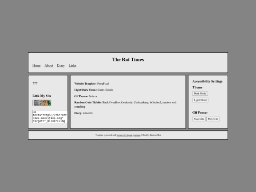The image size is (256, 192).
Task: Switch to Light Mode theme button
Action: (x=201, y=100)
